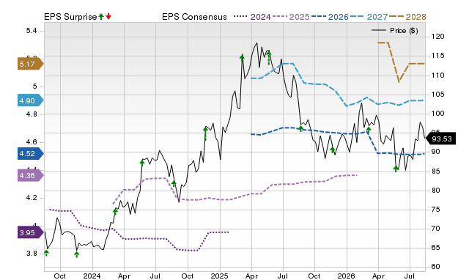The image size is (469, 280).
Task: Click the "2024" x-axis label
Action: tap(92, 276)
